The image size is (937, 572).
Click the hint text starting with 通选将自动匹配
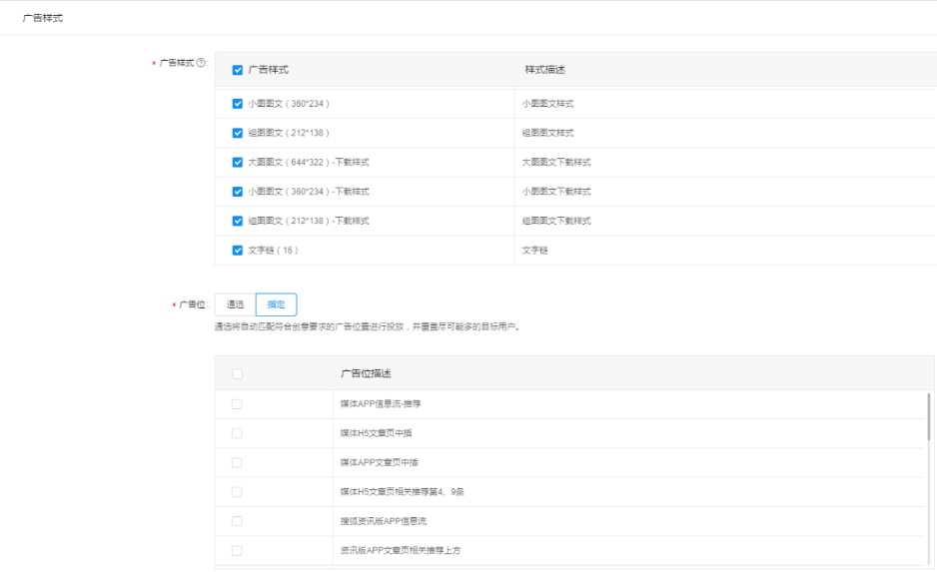pyautogui.click(x=368, y=327)
